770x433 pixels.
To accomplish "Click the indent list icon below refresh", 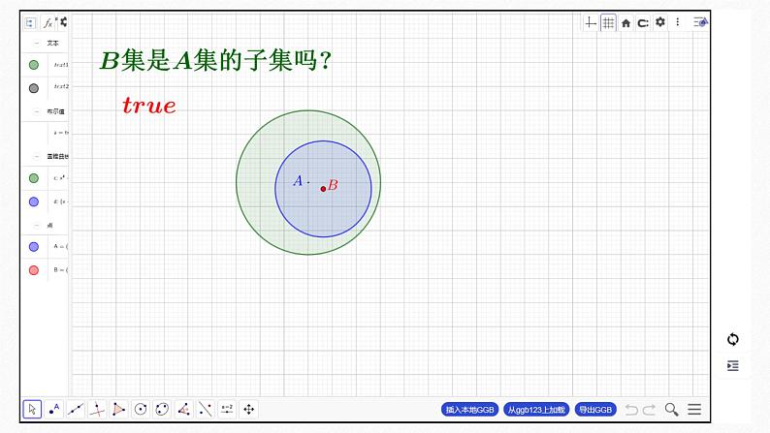I will tap(733, 366).
